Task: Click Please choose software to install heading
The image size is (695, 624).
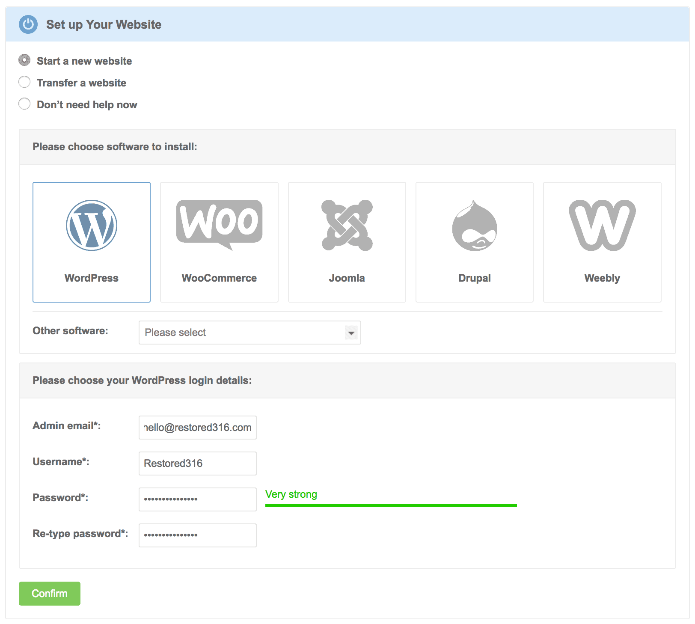Action: (x=115, y=147)
